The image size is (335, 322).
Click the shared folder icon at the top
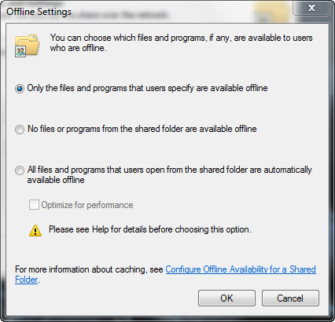click(28, 46)
